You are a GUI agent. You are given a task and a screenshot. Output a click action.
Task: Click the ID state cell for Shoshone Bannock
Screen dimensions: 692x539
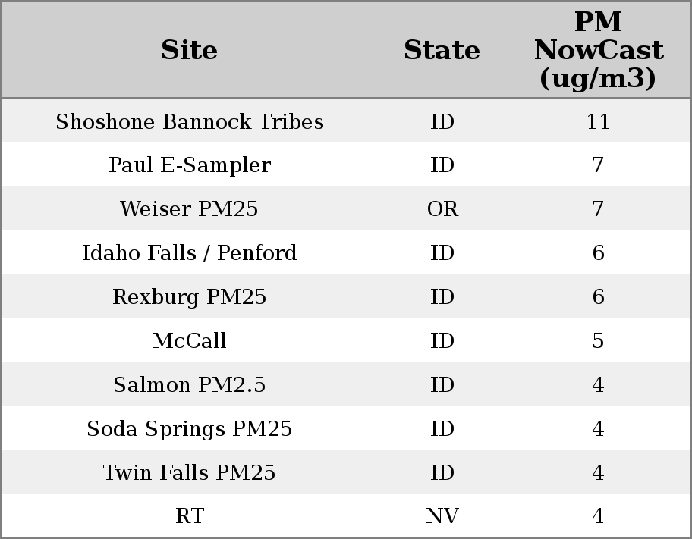tap(442, 122)
